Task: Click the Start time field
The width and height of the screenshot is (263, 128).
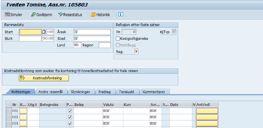Action: pos(50,32)
